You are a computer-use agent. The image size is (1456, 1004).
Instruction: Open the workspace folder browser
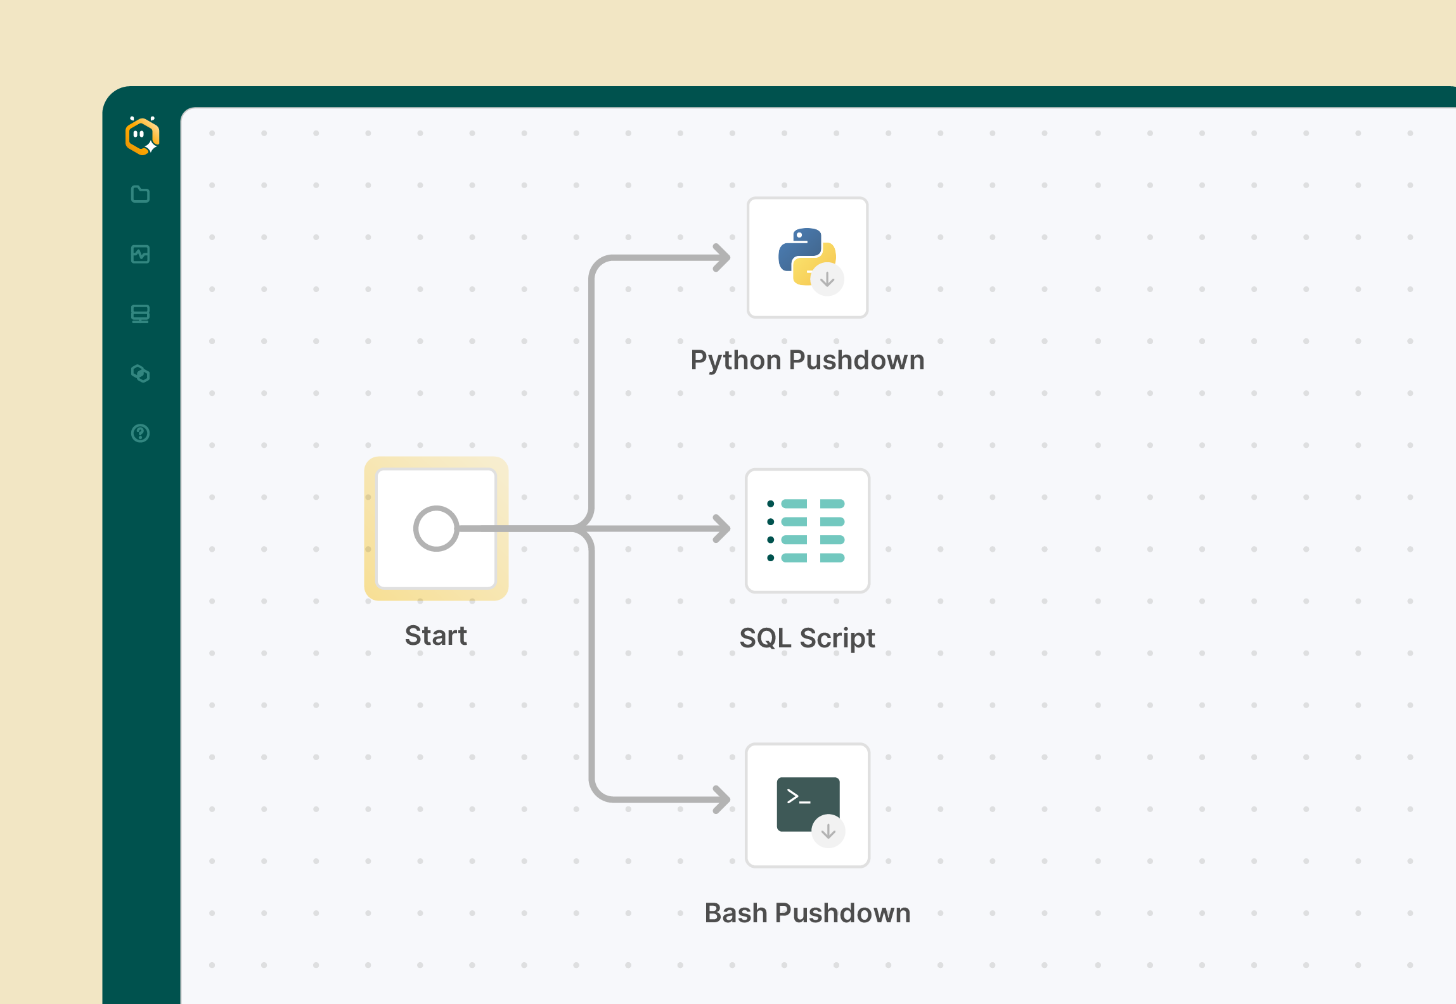click(140, 194)
